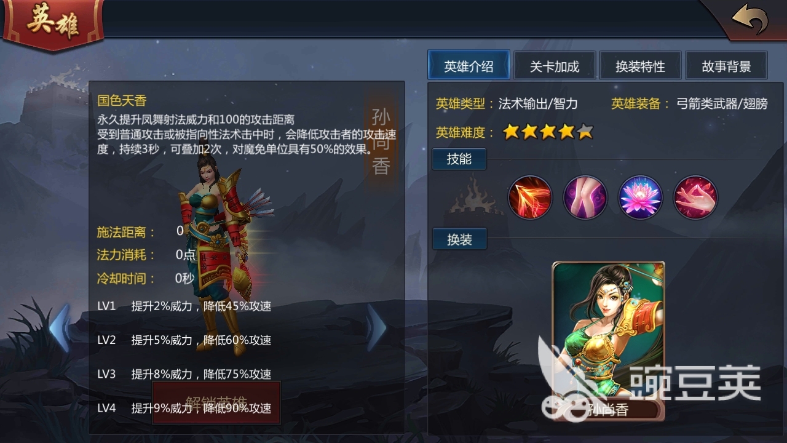Tap the 解锁英雄 unlock button

216,403
